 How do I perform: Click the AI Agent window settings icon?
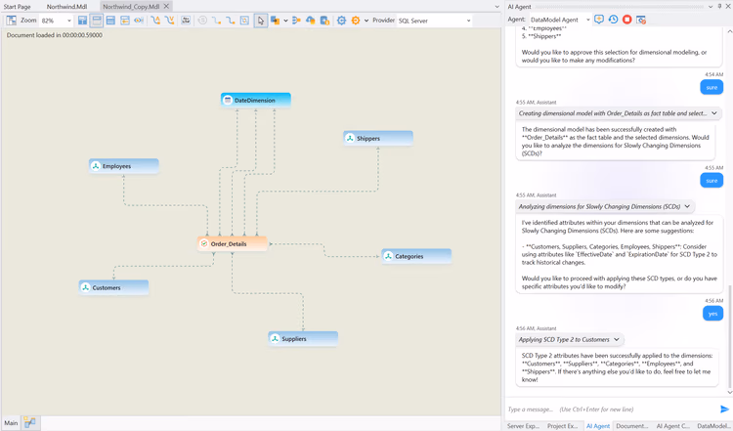[641, 20]
